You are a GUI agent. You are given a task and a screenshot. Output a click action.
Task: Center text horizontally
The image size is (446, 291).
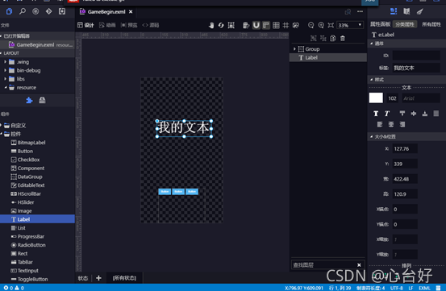pyautogui.click(x=391, y=124)
